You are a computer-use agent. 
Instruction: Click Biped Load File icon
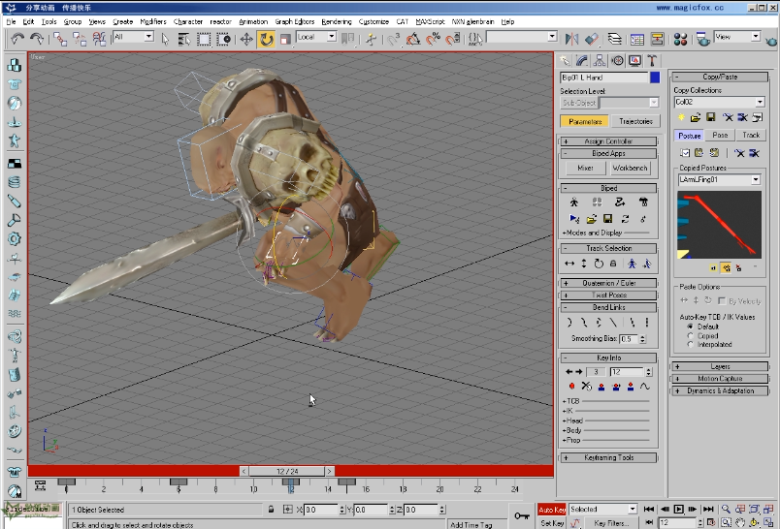[591, 219]
